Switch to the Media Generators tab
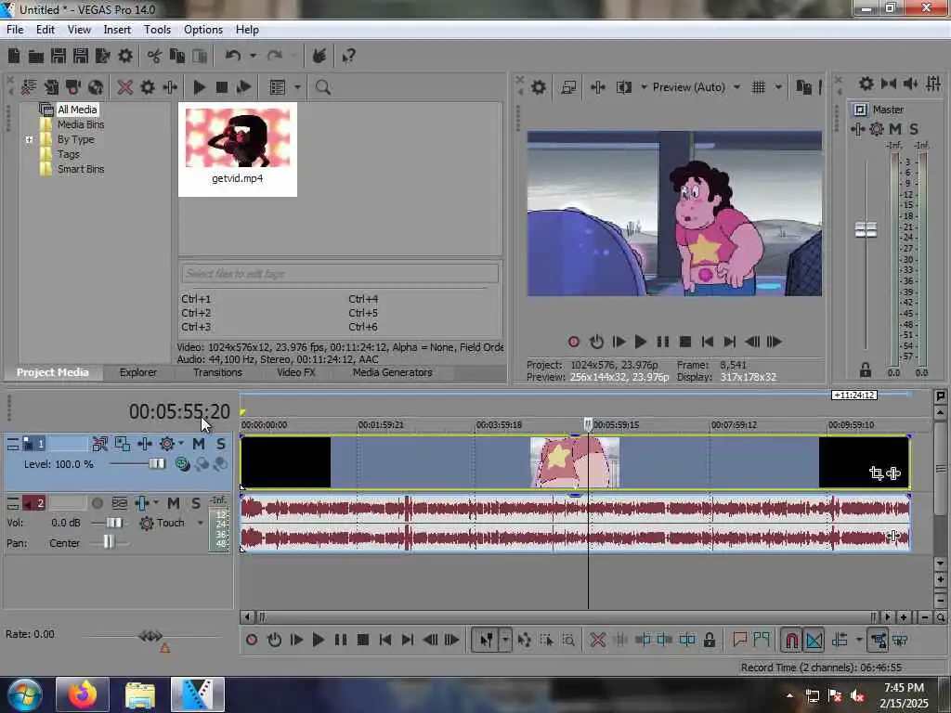 point(393,372)
